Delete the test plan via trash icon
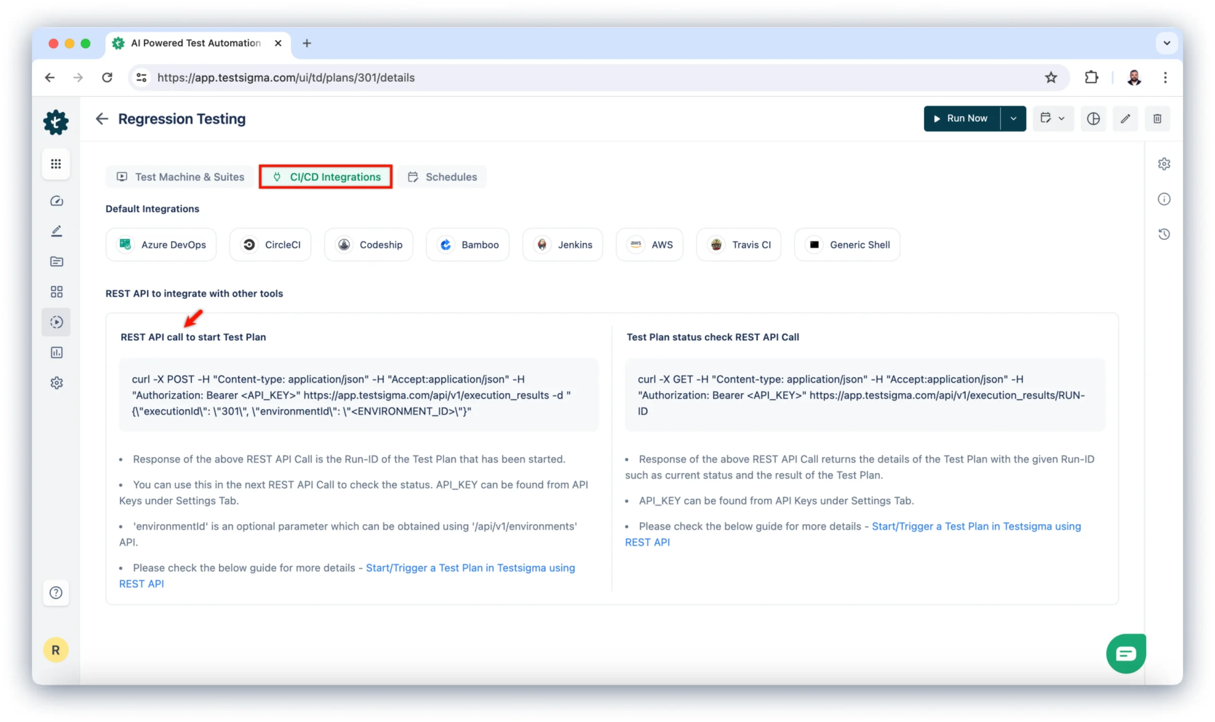Image resolution: width=1215 pixels, height=722 pixels. [x=1157, y=119]
